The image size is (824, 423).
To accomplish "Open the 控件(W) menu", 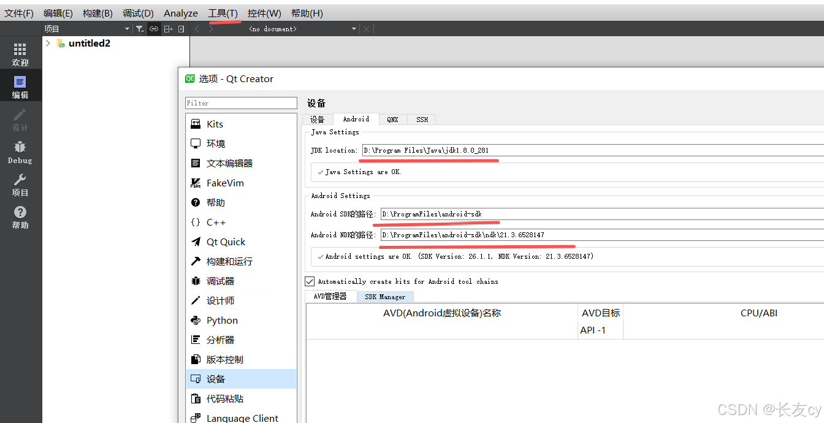I will 264,13.
